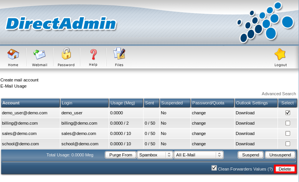Open the Spambox folder dropdown
299x182 pixels.
pyautogui.click(x=155, y=155)
